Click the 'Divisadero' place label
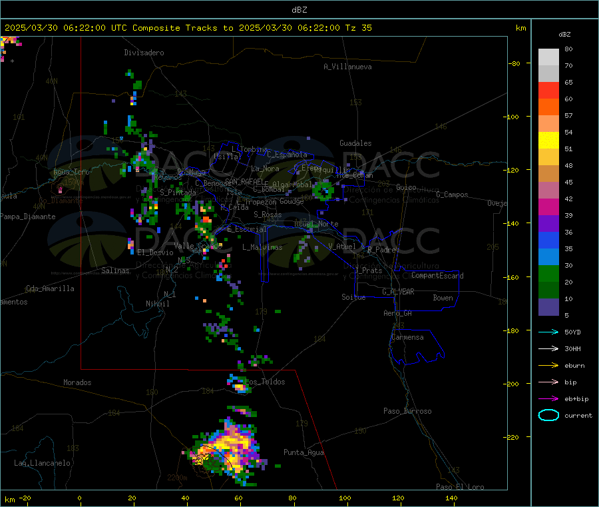This screenshot has height=507, width=599. coord(144,53)
